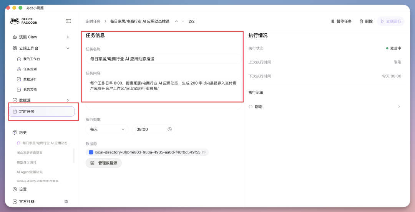Expand the 浣熊 Claw chevron
The height and width of the screenshot is (212, 415).
click(68, 37)
